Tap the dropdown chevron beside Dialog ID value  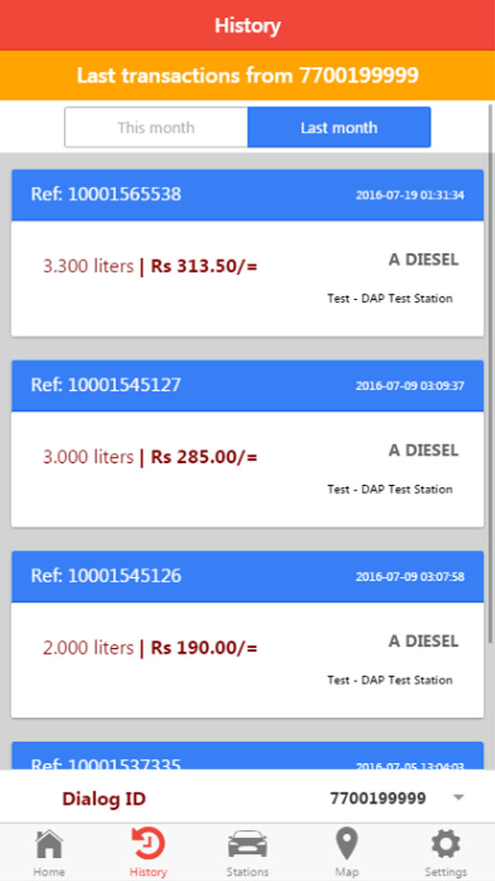click(456, 797)
